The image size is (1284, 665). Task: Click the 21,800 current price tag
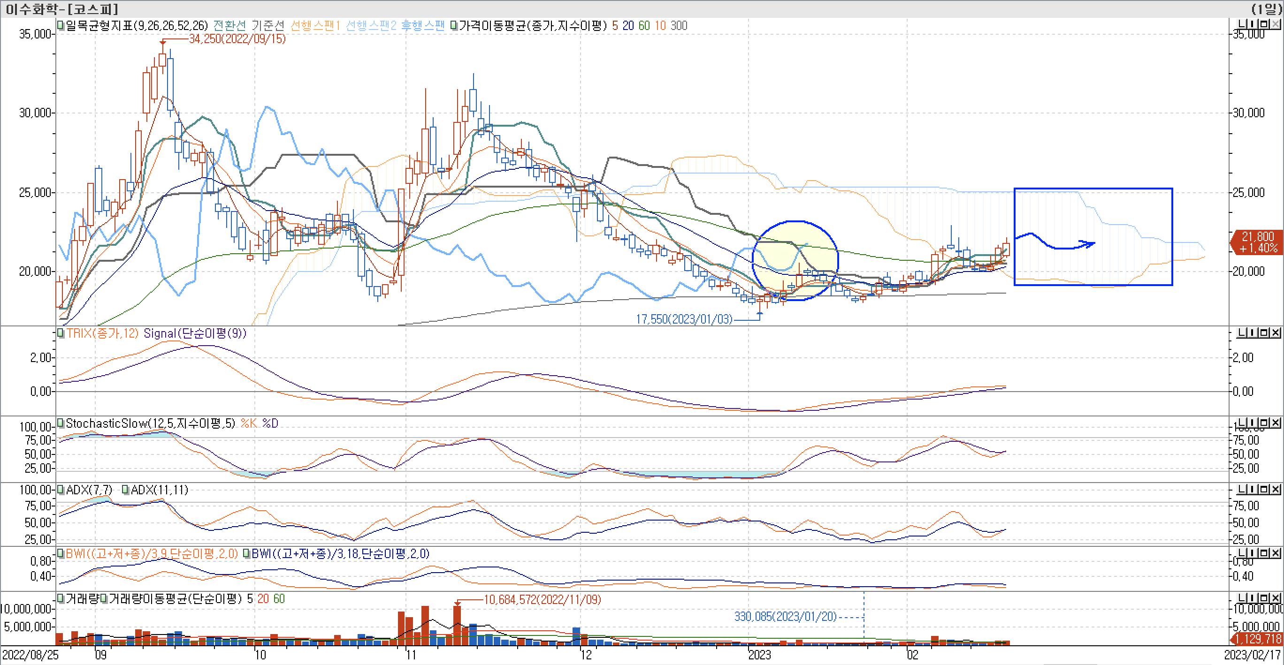[1257, 242]
